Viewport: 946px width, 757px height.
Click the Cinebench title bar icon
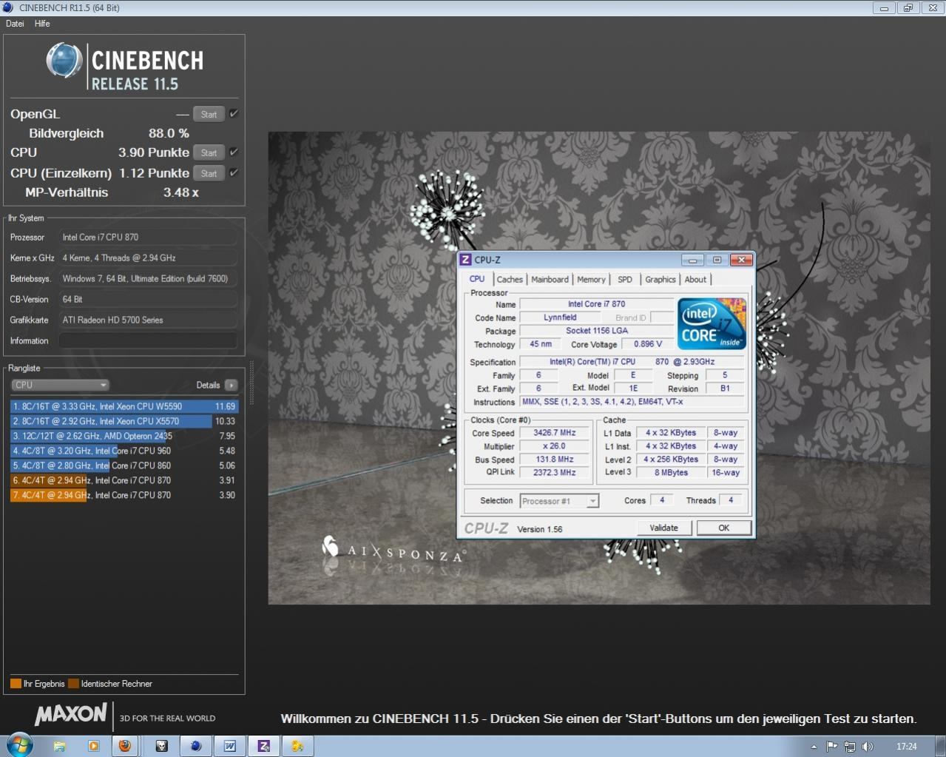(x=8, y=7)
